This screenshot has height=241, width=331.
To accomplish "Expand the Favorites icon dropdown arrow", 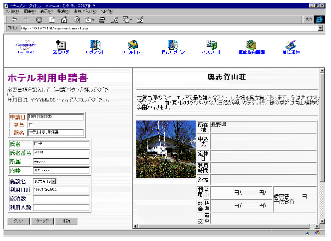I will (x=93, y=20).
